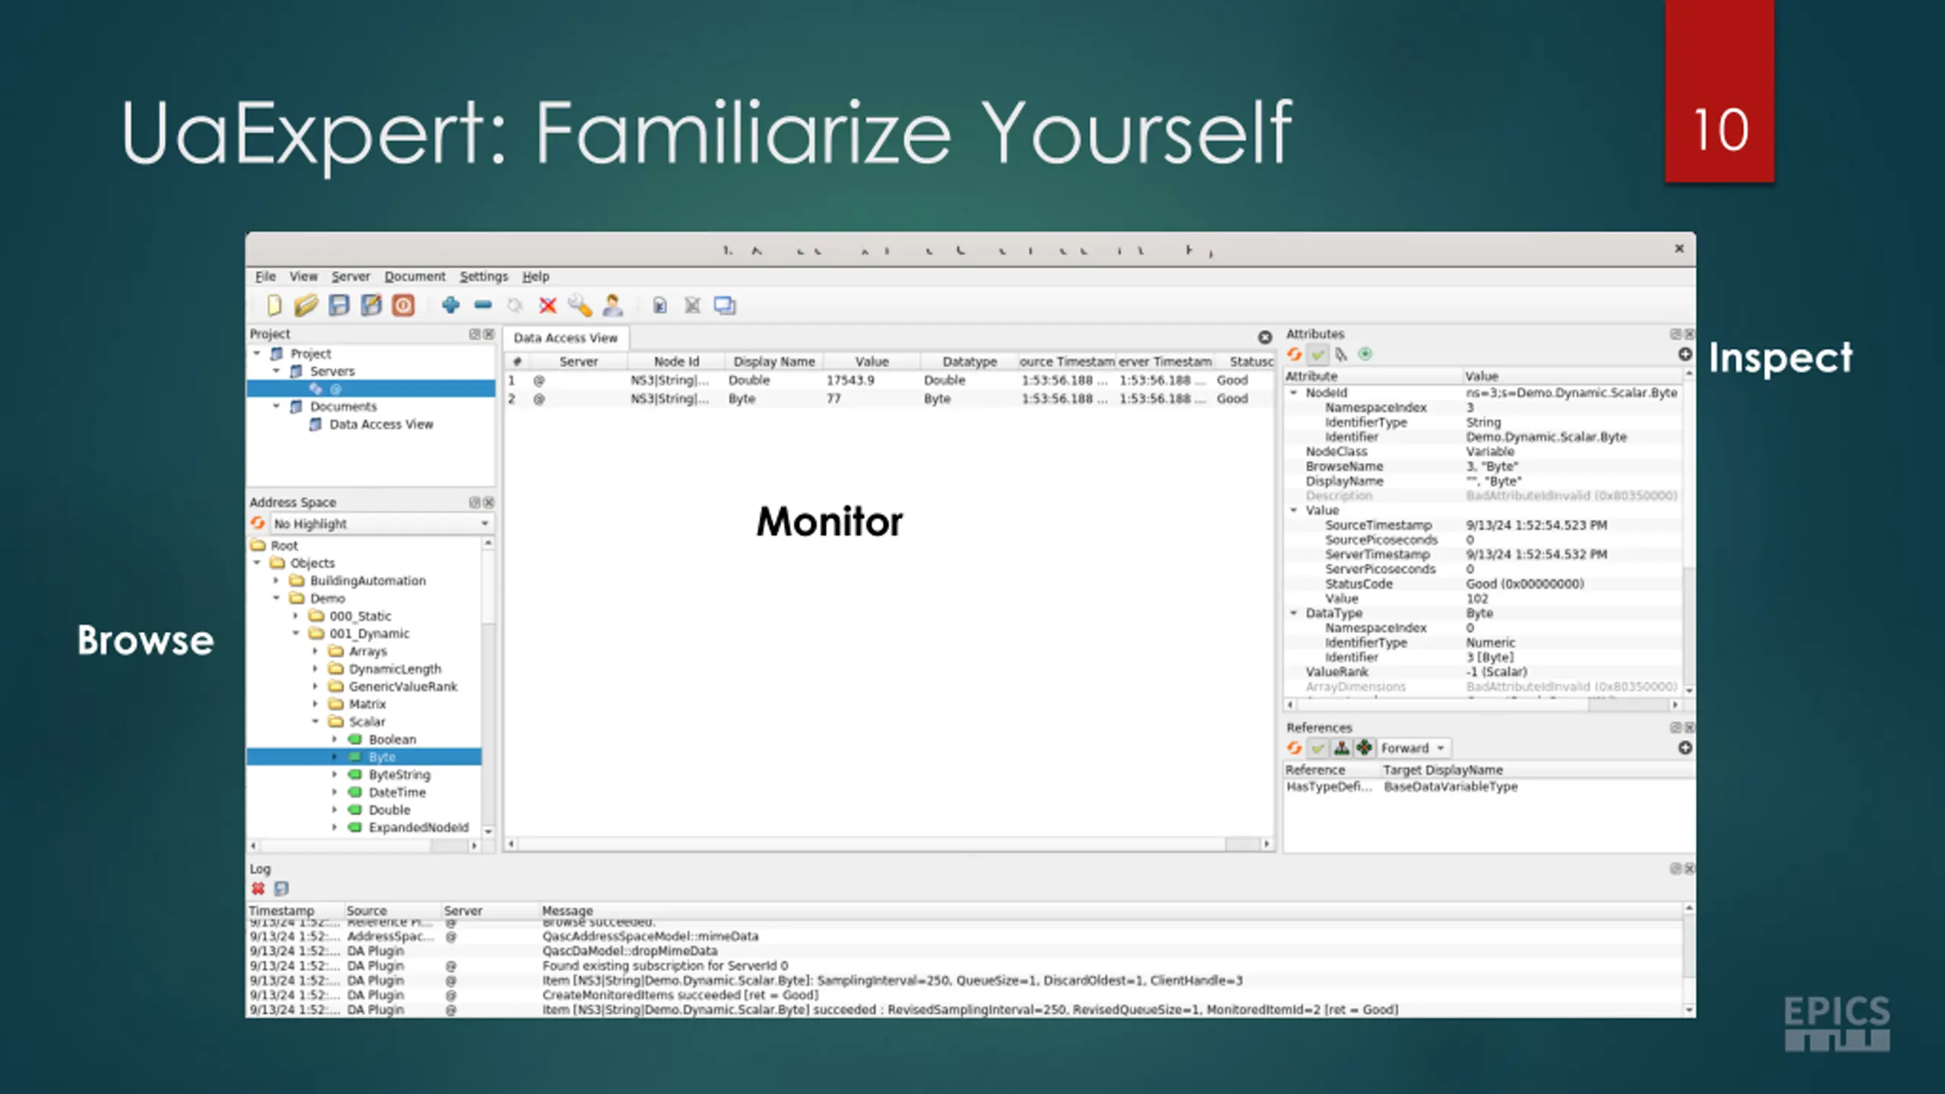Screen dimensions: 1945x1094
Task: Refresh the Address Space with orange arrows icon
Action: click(258, 523)
